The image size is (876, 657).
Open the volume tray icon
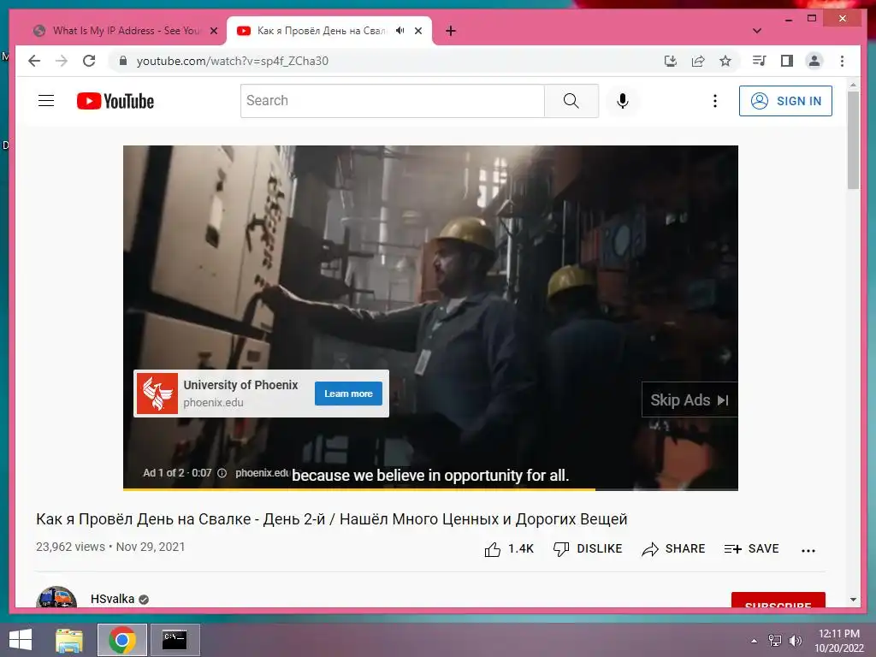tap(795, 641)
